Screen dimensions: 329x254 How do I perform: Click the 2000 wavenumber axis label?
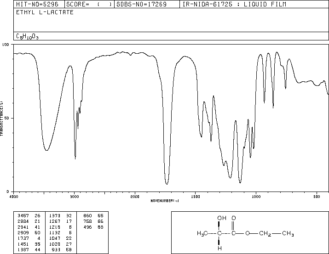135,197
